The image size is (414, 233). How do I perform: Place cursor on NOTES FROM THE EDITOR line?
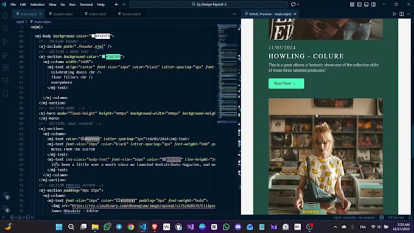click(73, 149)
